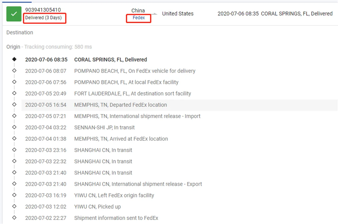This screenshot has height=224, width=338.
Task: Click the diamond marker for 2020-07-04 03:22
Action: [14, 127]
